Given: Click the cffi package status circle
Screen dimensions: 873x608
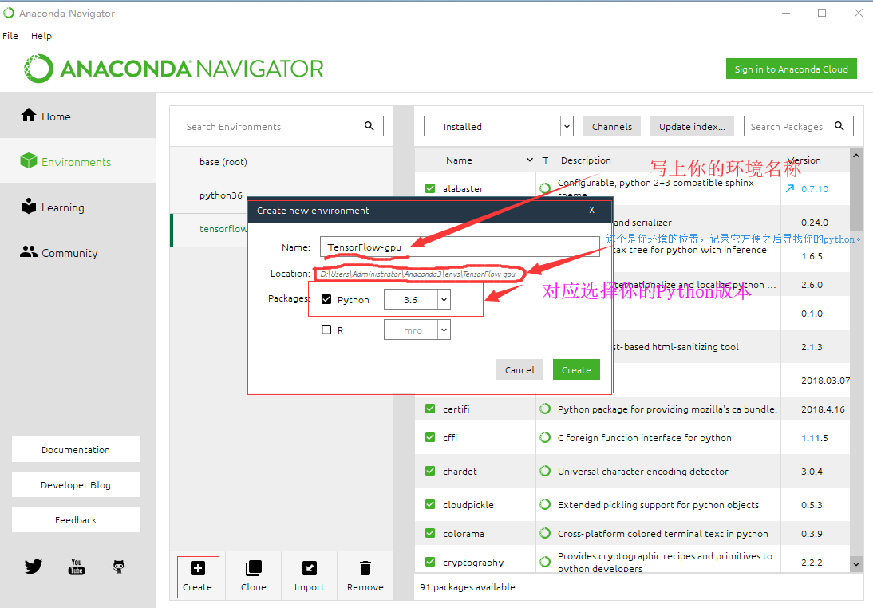Looking at the screenshot, I should coord(545,437).
